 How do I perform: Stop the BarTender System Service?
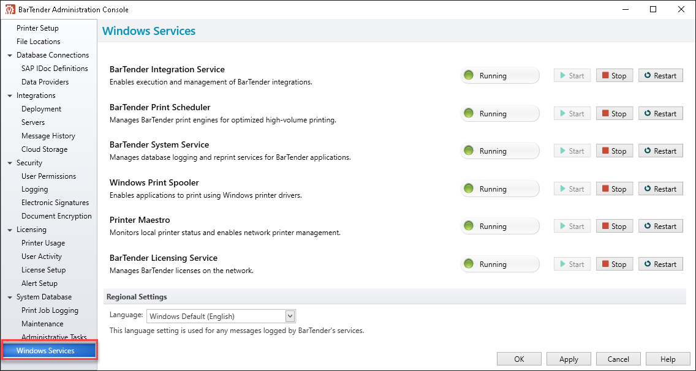[x=615, y=151]
